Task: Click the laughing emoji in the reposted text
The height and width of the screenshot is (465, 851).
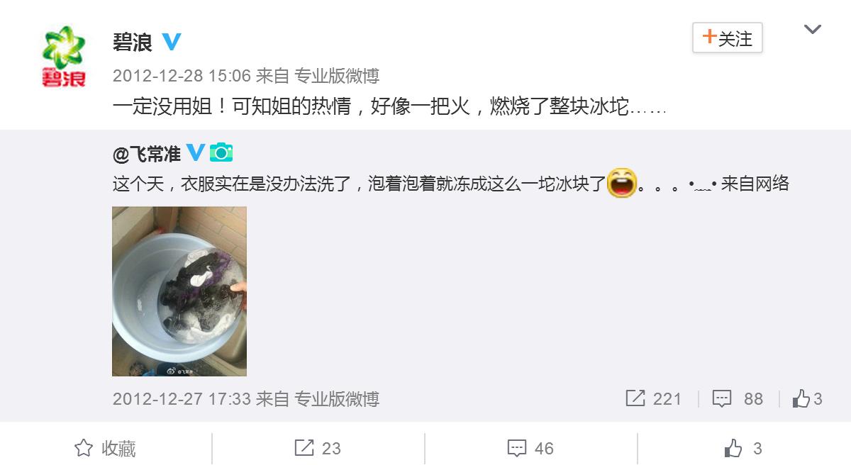Action: 621,184
